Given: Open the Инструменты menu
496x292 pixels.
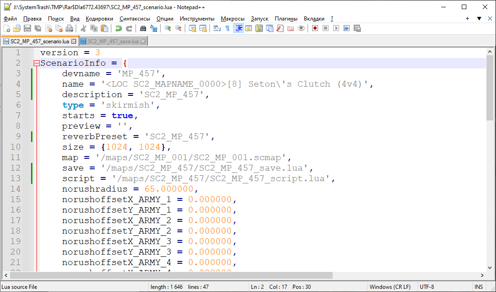Looking at the screenshot, I should (197, 19).
